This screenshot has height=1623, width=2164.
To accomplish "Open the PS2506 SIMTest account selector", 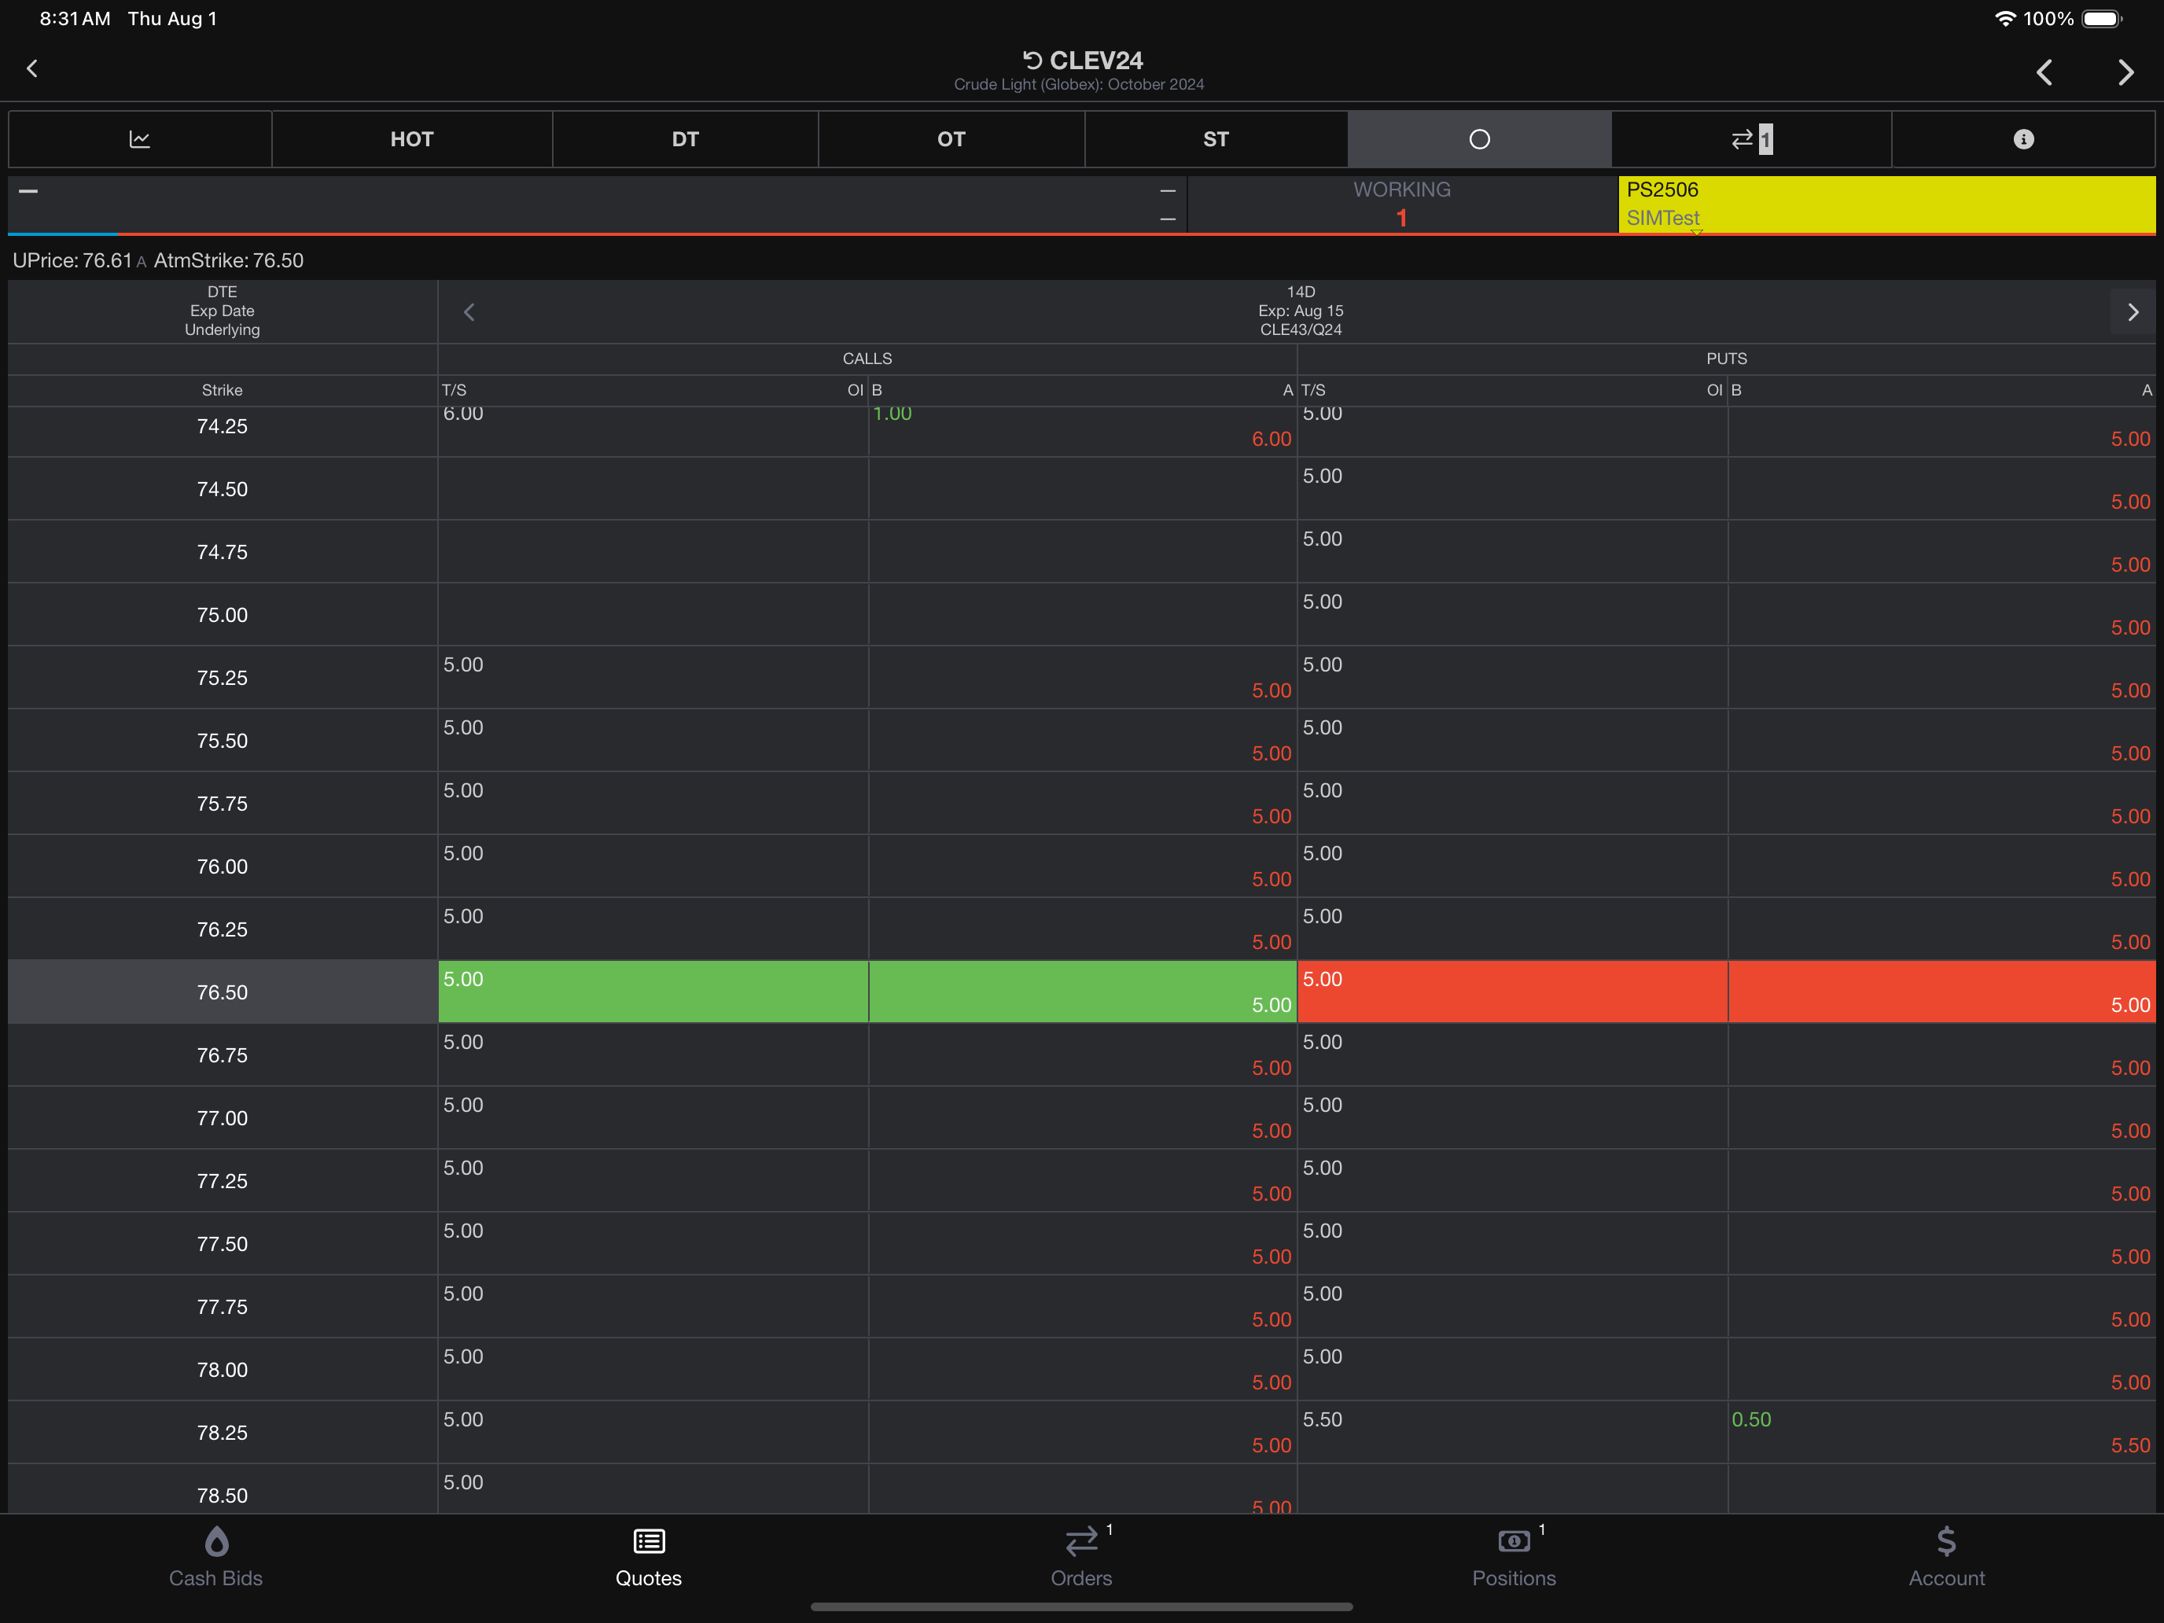I will click(x=1886, y=204).
